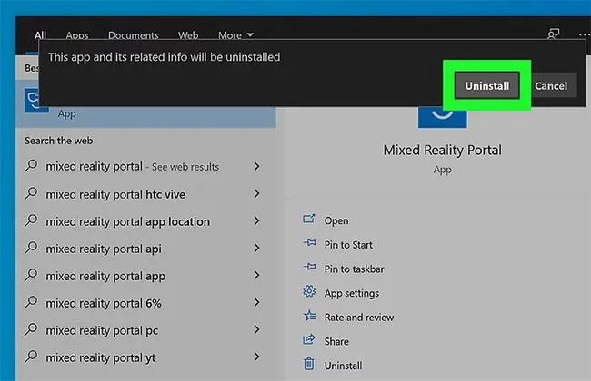Select 'mixed reality portal - See web results'

point(133,166)
